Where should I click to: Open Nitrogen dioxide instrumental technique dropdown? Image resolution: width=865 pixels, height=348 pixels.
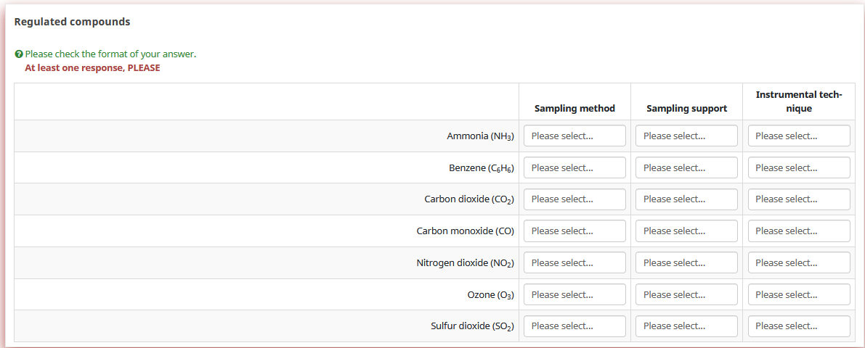click(x=799, y=262)
